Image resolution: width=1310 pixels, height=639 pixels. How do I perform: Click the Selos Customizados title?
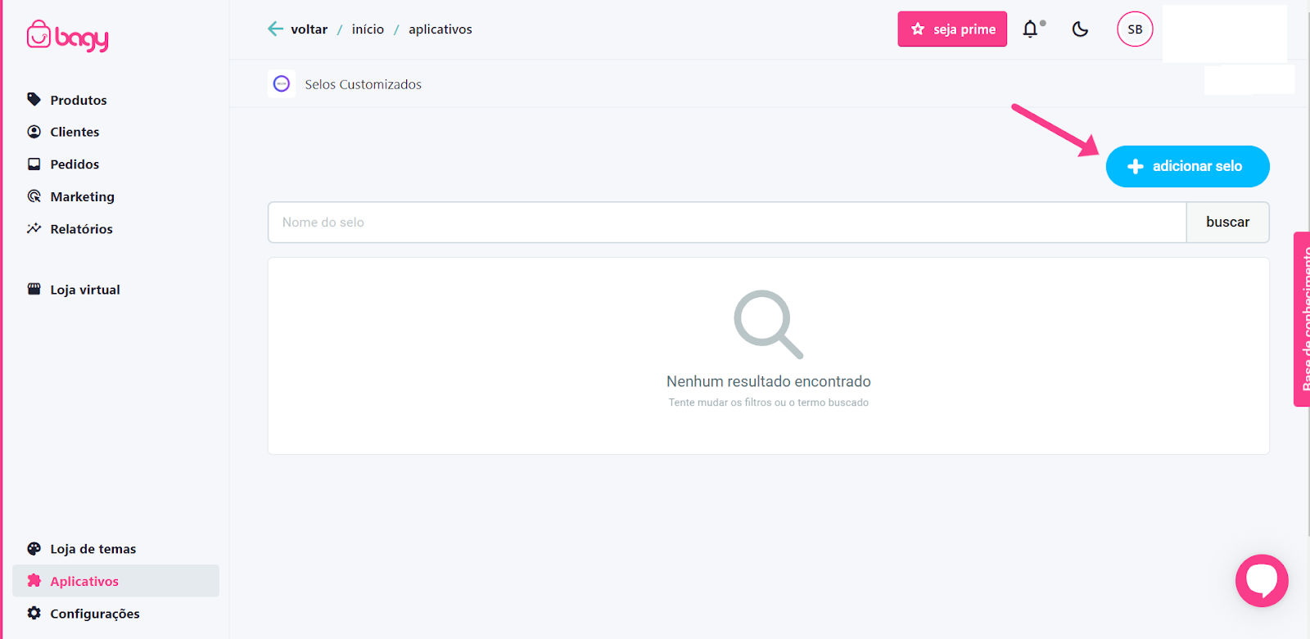(364, 84)
